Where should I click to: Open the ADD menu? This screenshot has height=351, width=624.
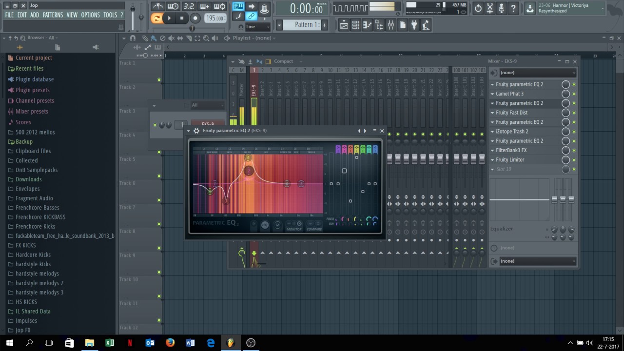(x=35, y=15)
